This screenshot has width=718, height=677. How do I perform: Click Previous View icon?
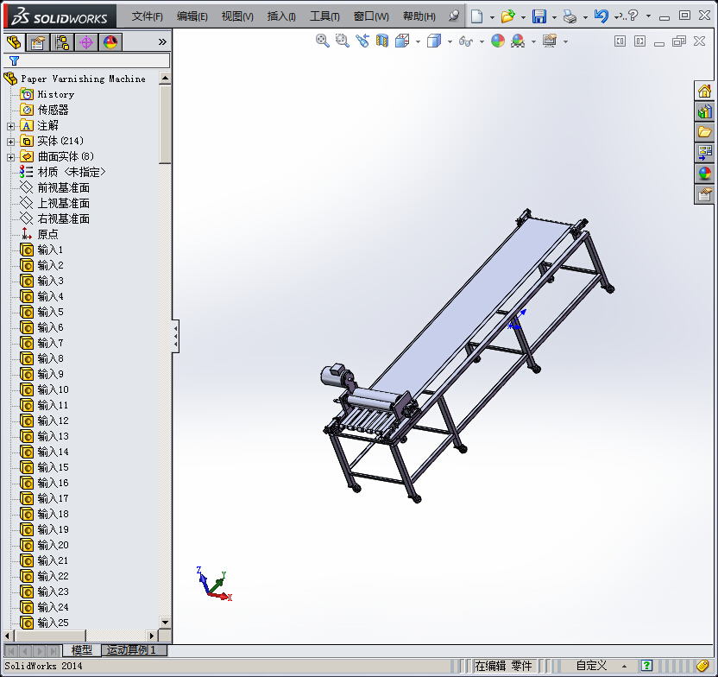point(362,41)
